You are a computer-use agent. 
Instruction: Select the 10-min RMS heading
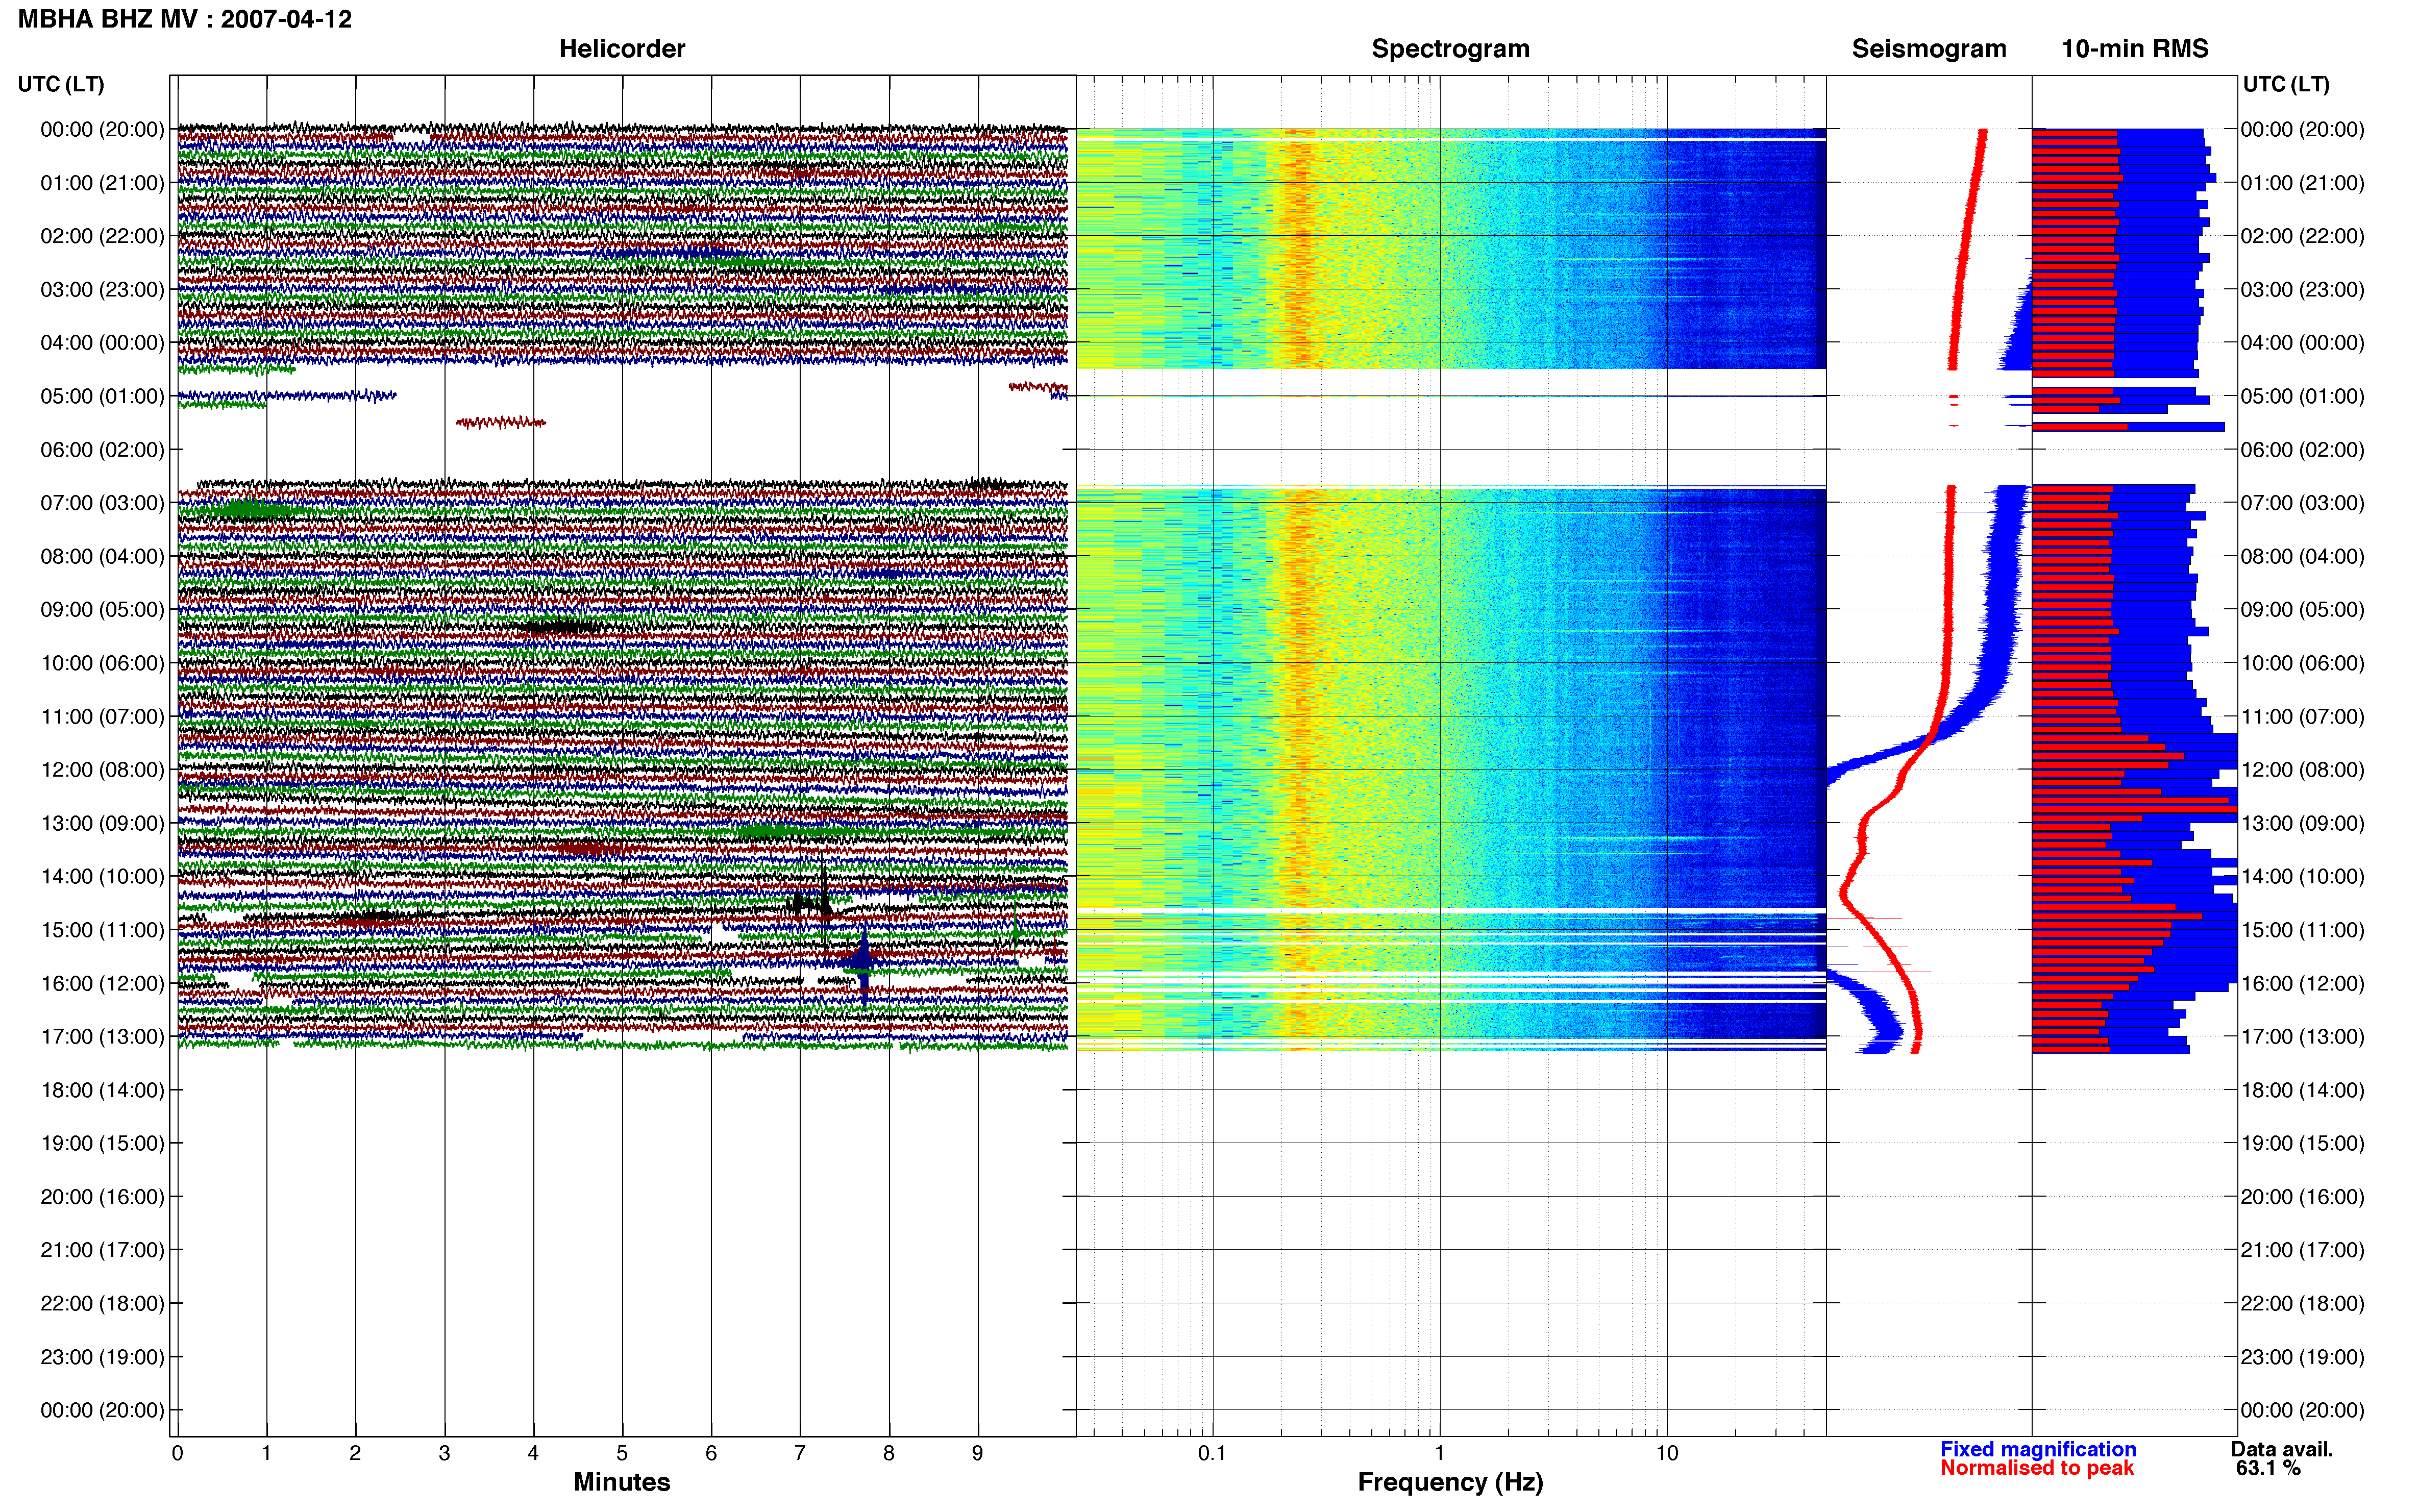click(2134, 49)
